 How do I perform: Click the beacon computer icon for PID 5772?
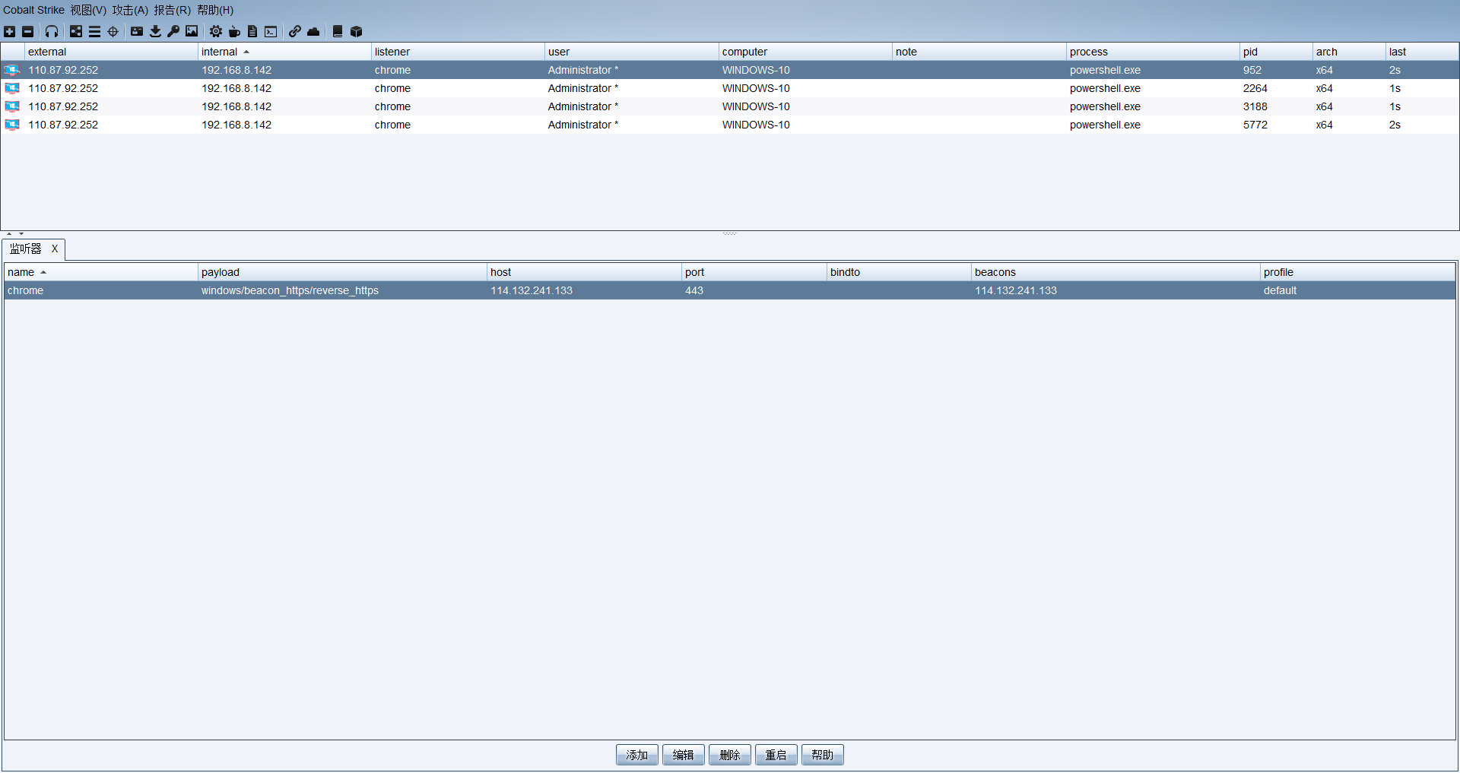[12, 125]
